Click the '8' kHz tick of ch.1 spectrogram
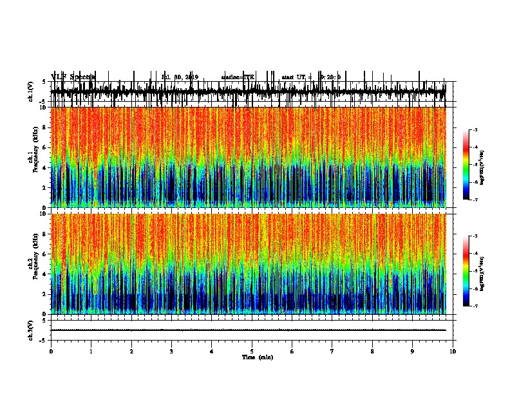Screen dimensions: 510x394 [44, 127]
